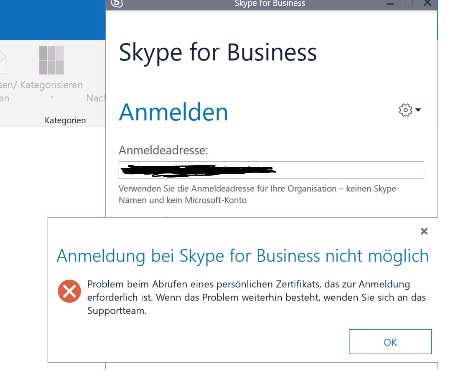Image resolution: width=469 pixels, height=371 pixels.
Task: Click the Skype logo in title bar
Action: [117, 3]
